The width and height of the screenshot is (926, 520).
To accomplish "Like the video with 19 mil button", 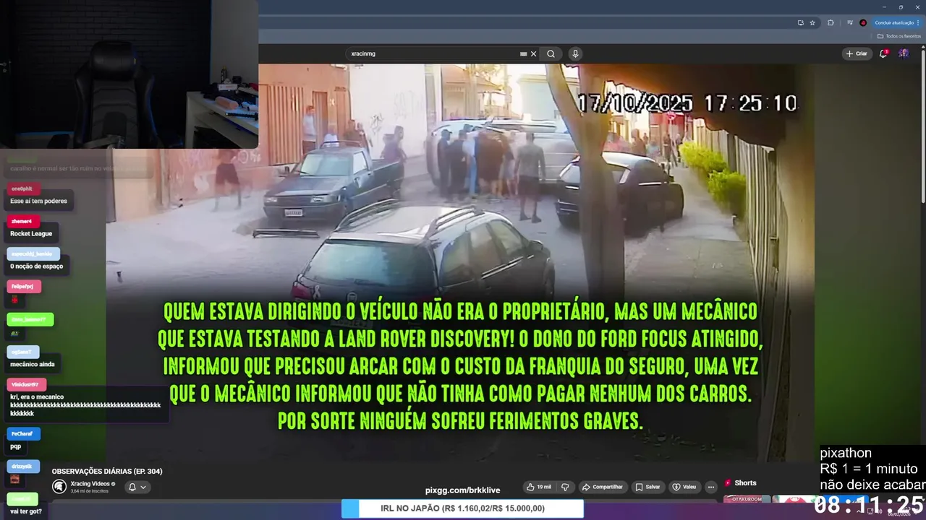I will 538,487.
